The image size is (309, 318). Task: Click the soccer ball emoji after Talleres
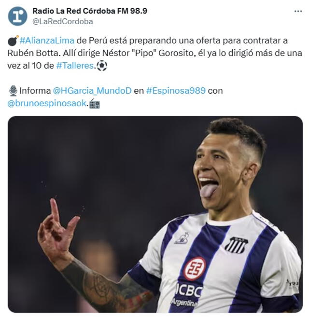click(x=102, y=66)
